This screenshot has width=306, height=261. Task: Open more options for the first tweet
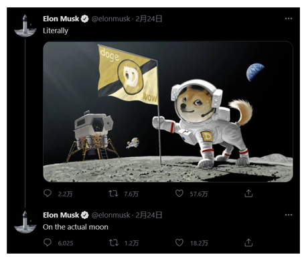click(x=289, y=19)
